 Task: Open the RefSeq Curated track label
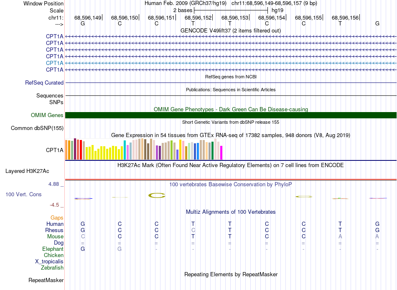(x=44, y=83)
